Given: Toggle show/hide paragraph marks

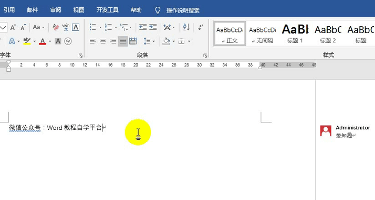Looking at the screenshot, I should pyautogui.click(x=201, y=27).
